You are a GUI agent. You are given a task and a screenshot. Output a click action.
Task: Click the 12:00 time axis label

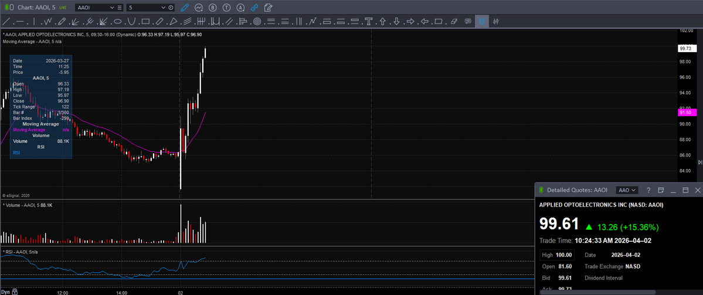(63, 292)
